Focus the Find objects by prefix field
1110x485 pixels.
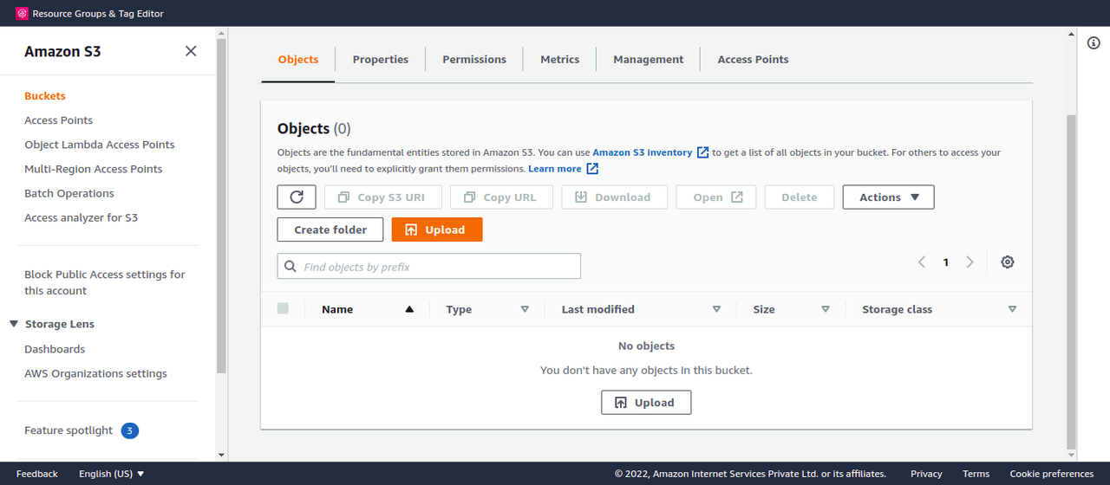429,266
